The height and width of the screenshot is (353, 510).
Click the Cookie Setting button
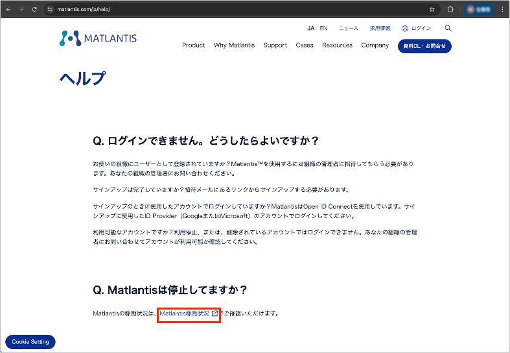click(30, 342)
